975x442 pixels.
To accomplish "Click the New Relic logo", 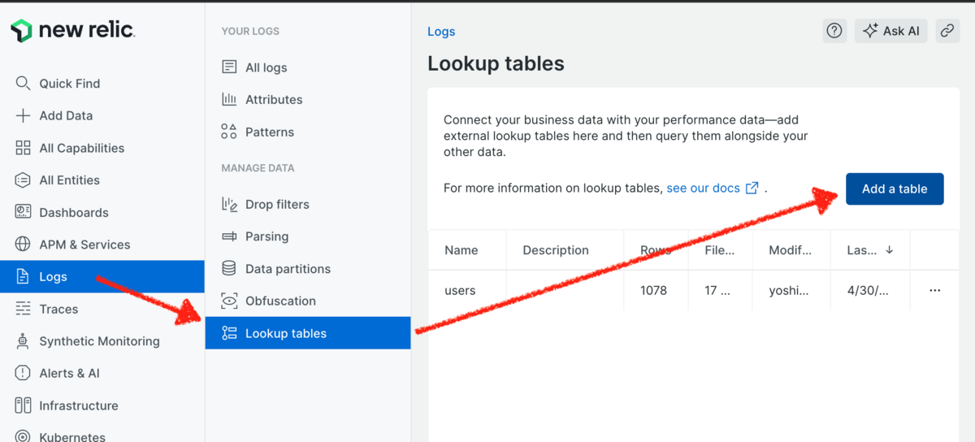I will 73,31.
